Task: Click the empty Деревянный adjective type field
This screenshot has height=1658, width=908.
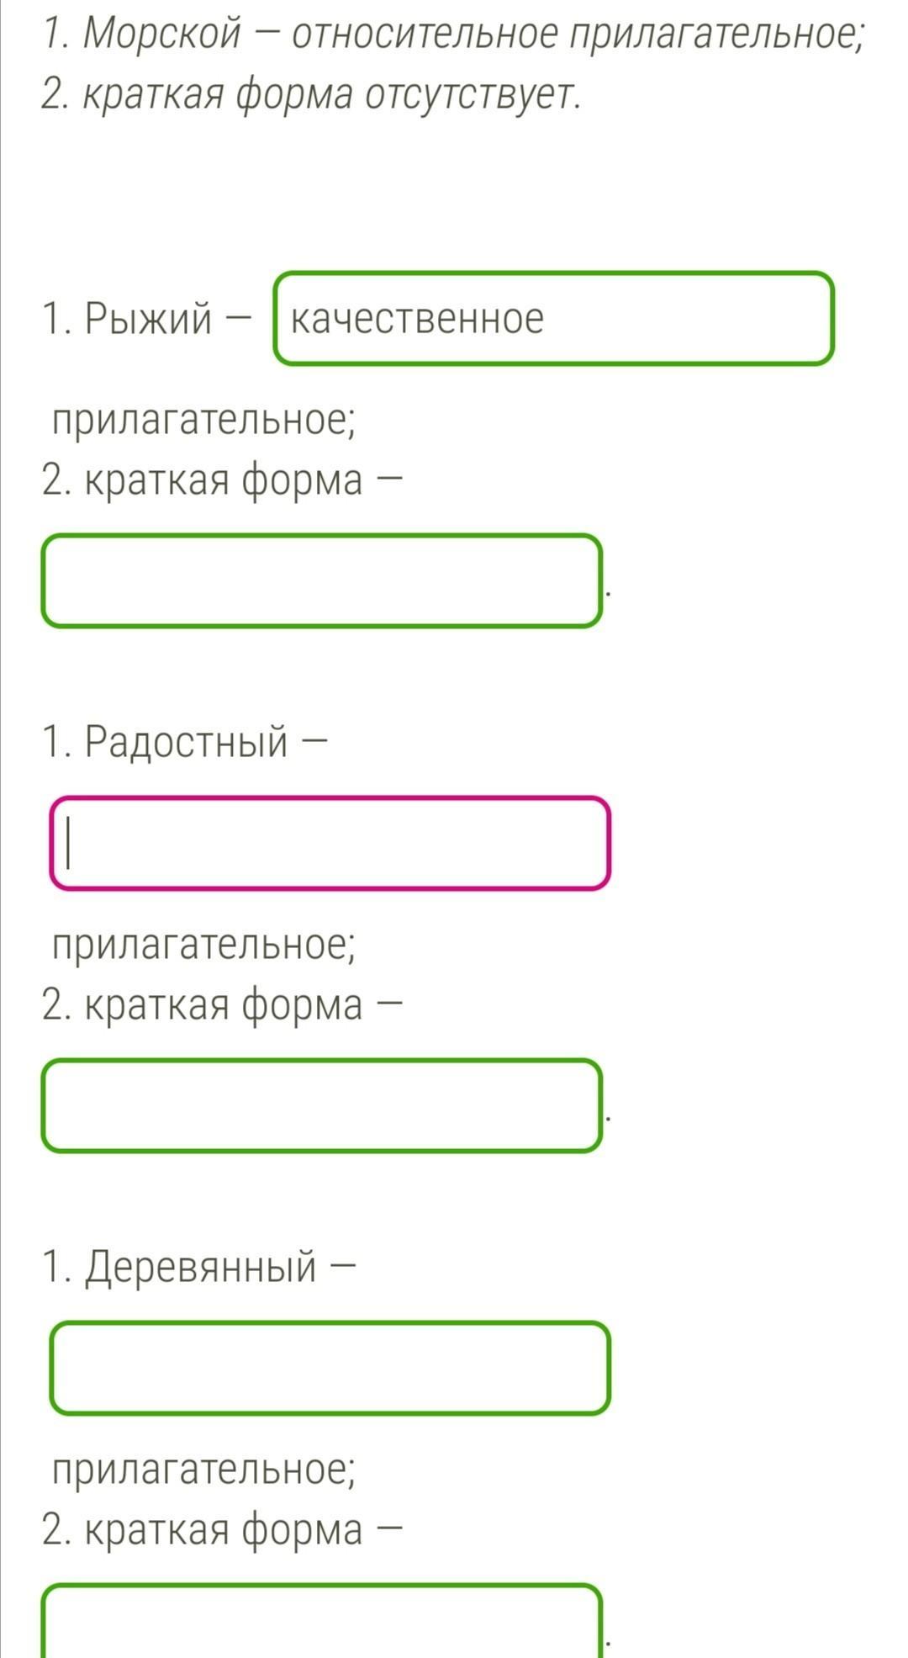Action: [330, 1368]
